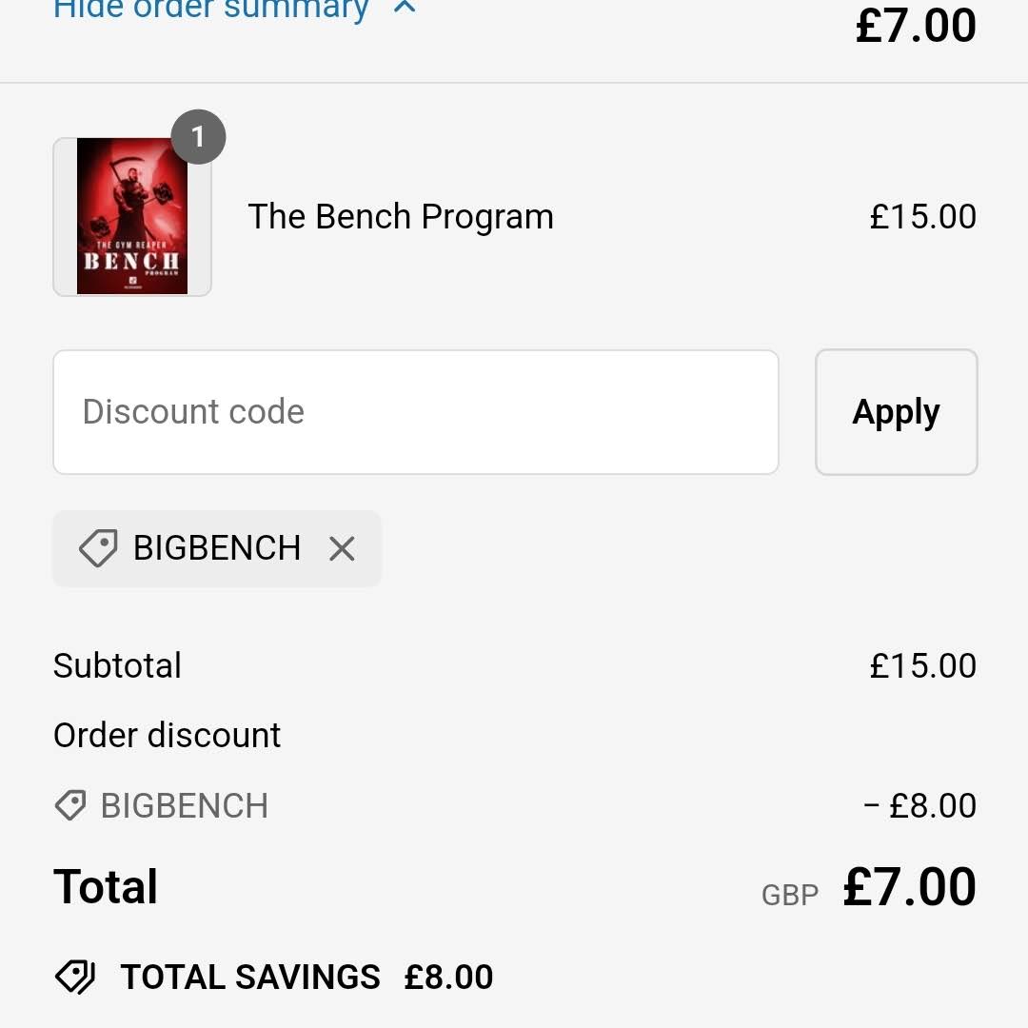Click the Subtotal label

117,665
